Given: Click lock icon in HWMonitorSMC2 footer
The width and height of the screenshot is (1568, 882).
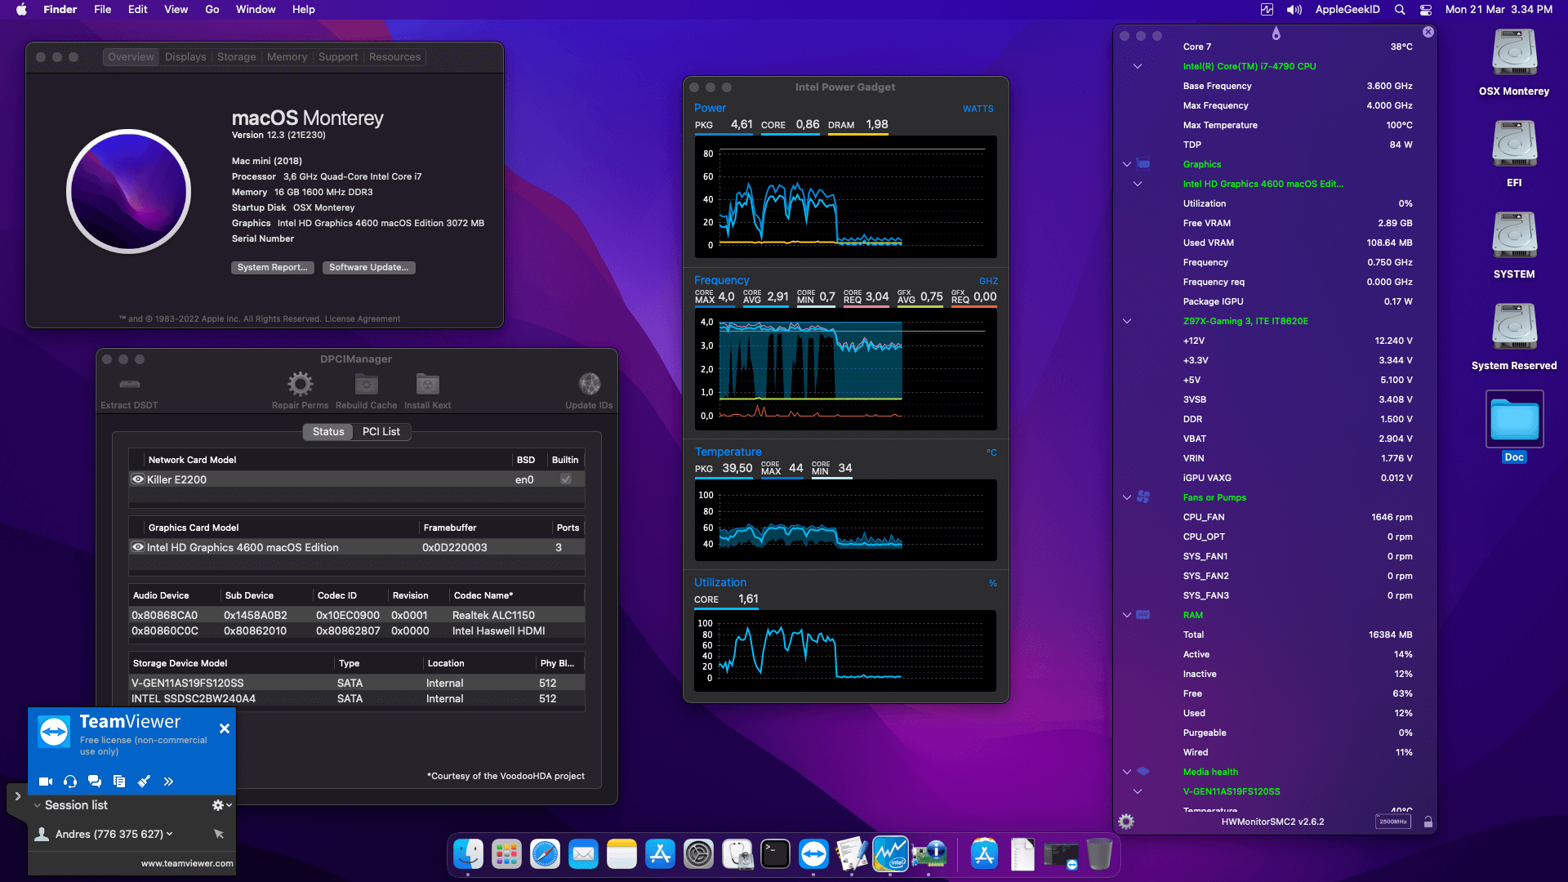Looking at the screenshot, I should (x=1428, y=822).
